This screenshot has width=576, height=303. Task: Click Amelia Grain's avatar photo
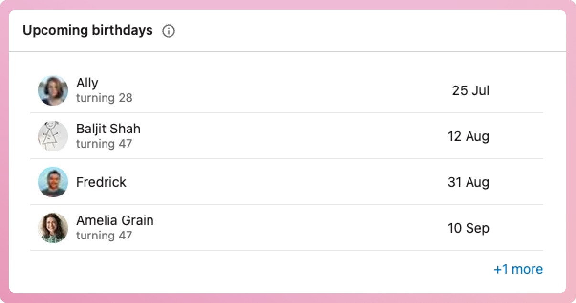(x=53, y=228)
